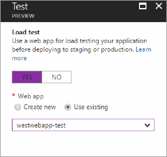
Task: Click the westwebapp-test selected value text
Action: [x=41, y=125]
